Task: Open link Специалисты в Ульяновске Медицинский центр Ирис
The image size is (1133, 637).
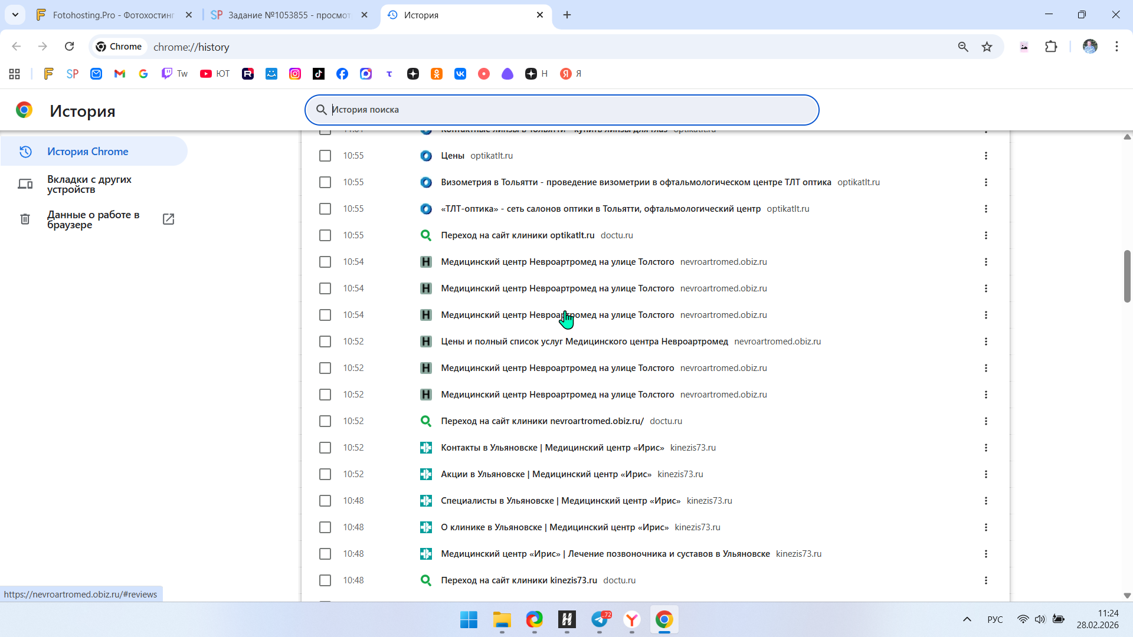Action: click(560, 501)
